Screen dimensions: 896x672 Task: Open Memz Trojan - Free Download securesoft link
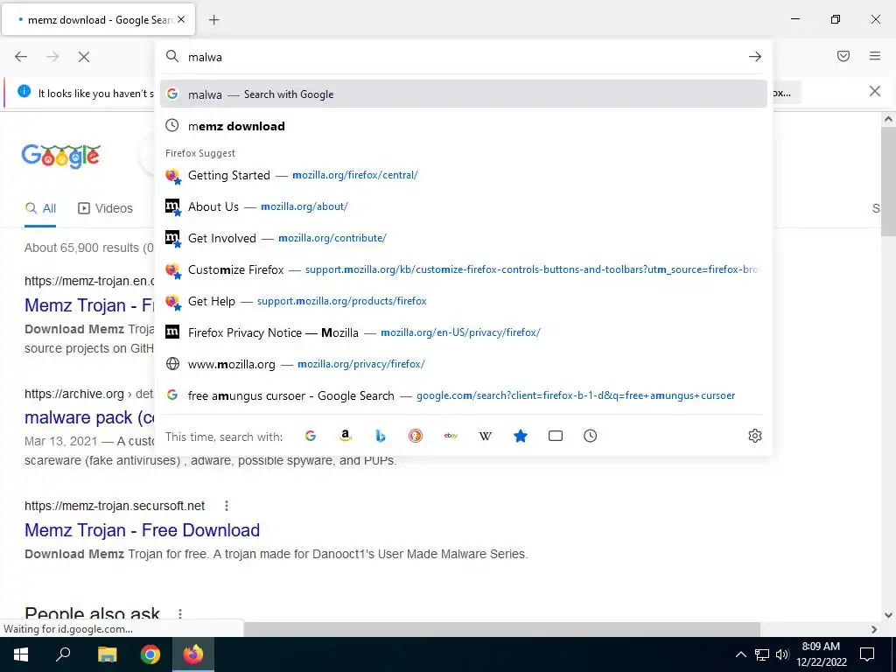[143, 530]
